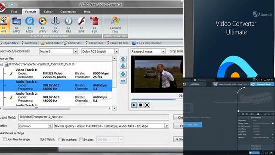This screenshot has width=275, height=155.
Task: Play the video preview
Action: 134,105
